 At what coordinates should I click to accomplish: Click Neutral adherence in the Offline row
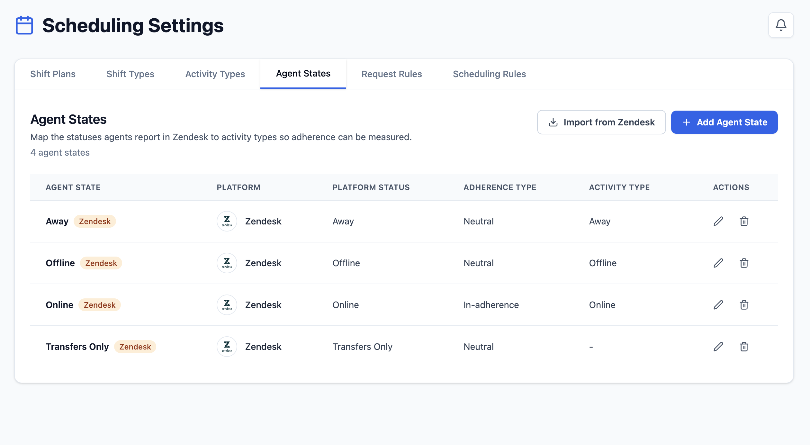tap(479, 263)
